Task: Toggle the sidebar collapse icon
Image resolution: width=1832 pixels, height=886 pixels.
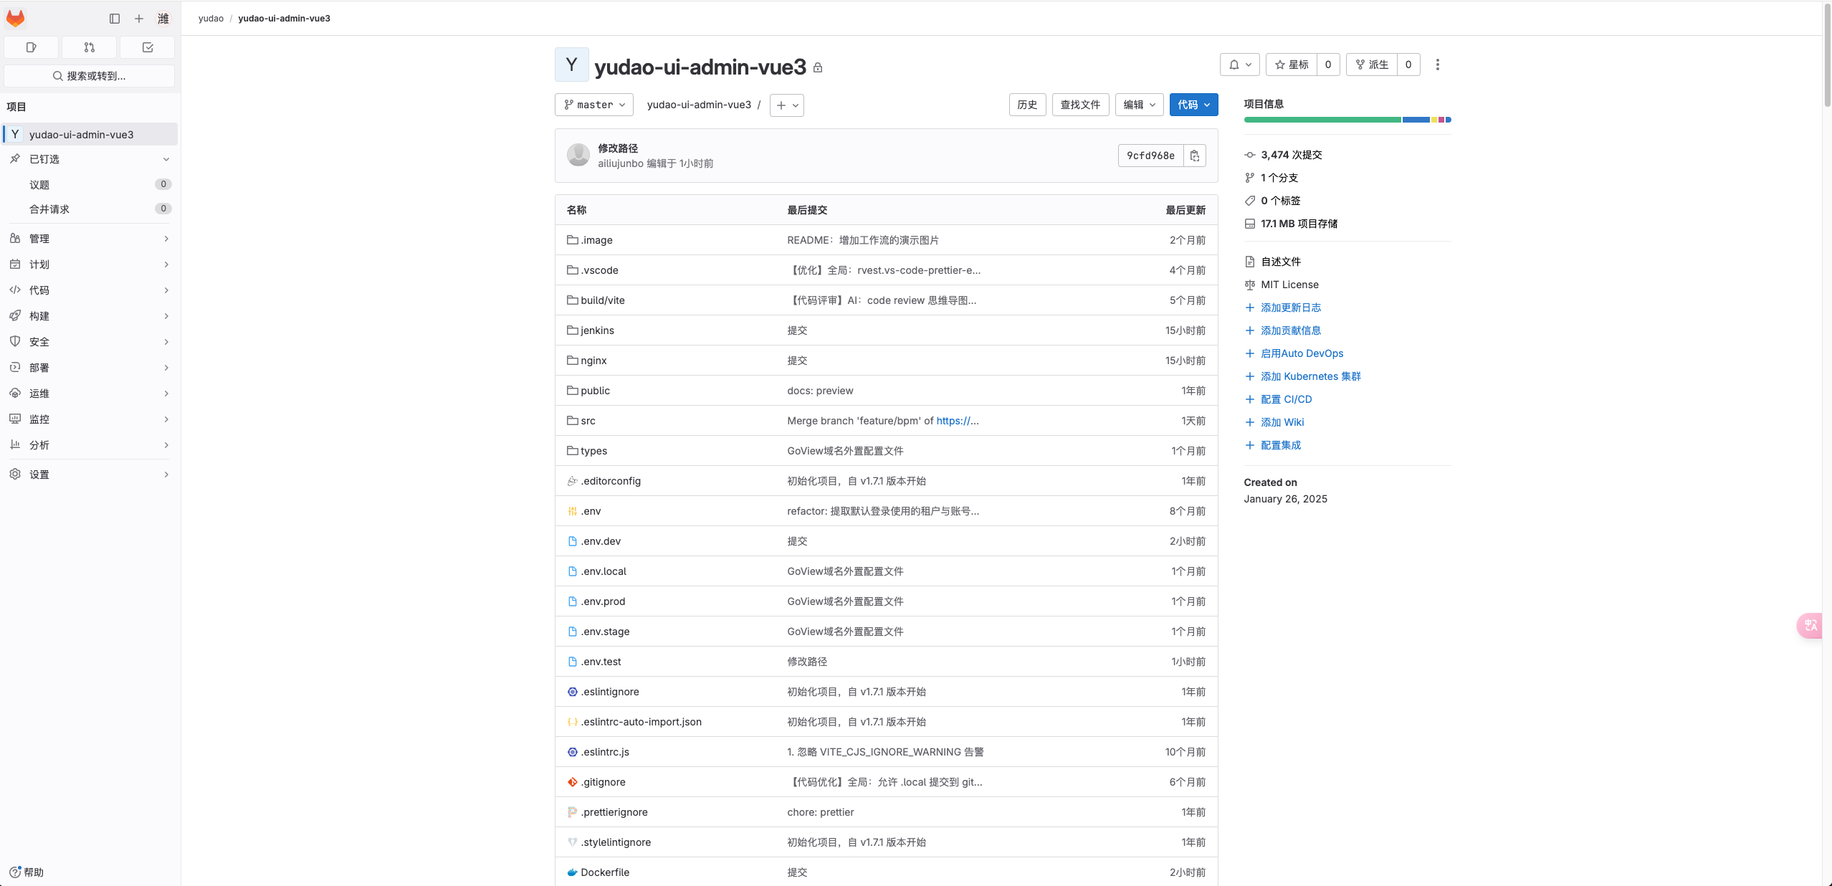Action: tap(115, 19)
